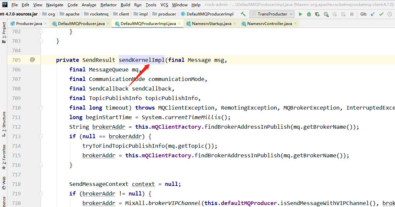395x207 pixels.
Task: Open the TransProducter run configuration dropdown
Action: point(272,14)
